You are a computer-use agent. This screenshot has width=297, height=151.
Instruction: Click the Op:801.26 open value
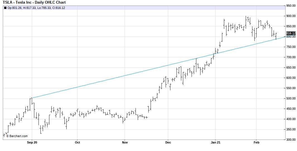pyautogui.click(x=15, y=8)
